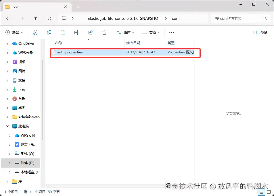This screenshot has height=196, width=274.
Task: Toggle the 预览 preview pane
Action: pyautogui.click(x=260, y=32)
